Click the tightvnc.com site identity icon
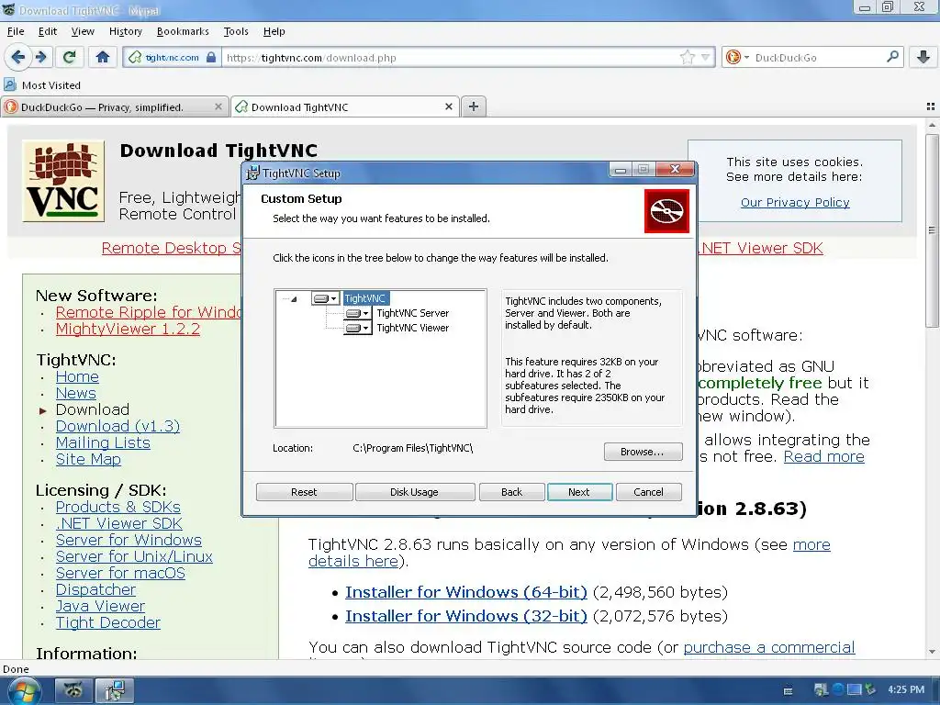The width and height of the screenshot is (940, 705). pyautogui.click(x=172, y=58)
